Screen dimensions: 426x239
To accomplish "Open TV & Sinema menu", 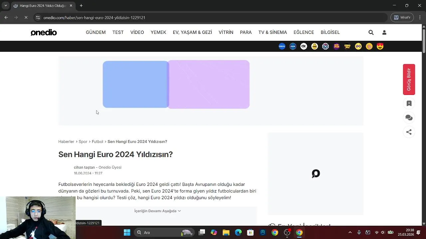I will pyautogui.click(x=273, y=32).
